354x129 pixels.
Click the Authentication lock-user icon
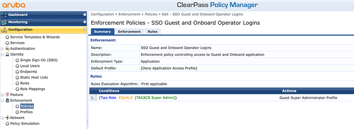(x=8, y=49)
